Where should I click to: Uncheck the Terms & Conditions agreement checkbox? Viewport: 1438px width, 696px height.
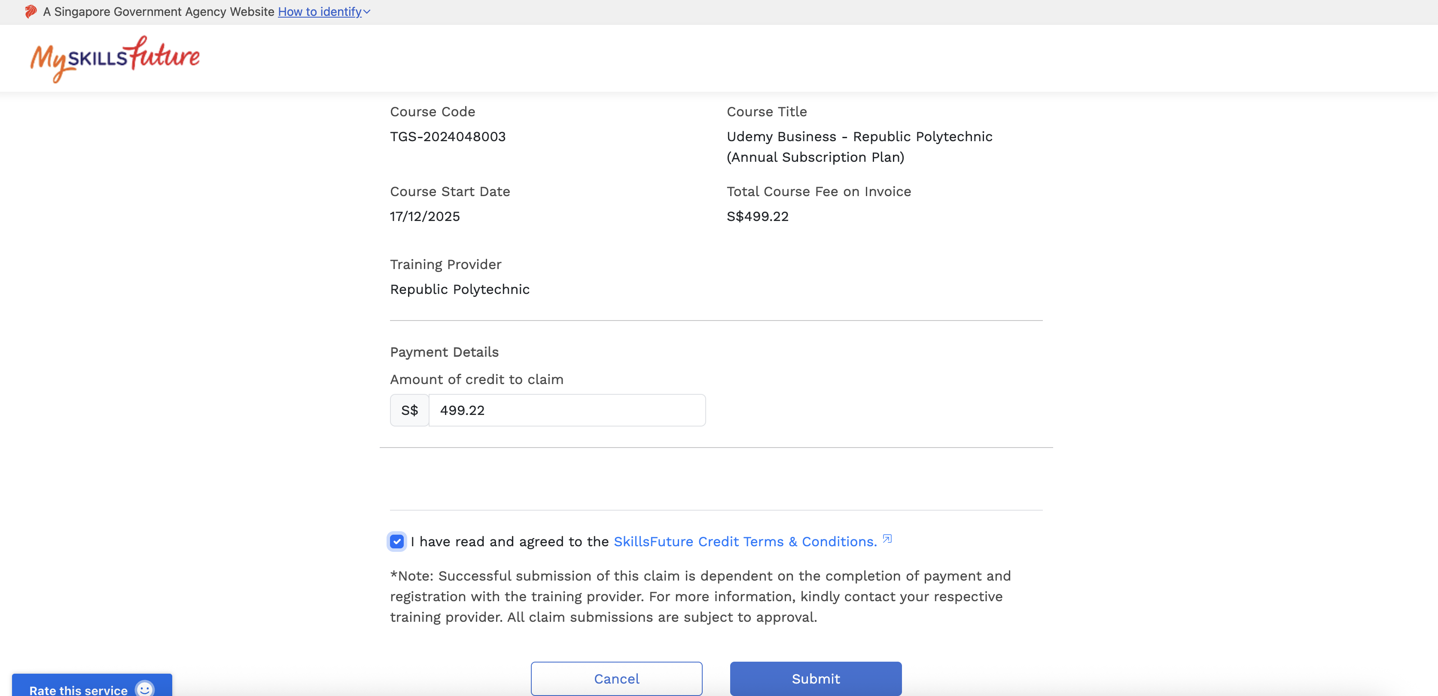[396, 542]
